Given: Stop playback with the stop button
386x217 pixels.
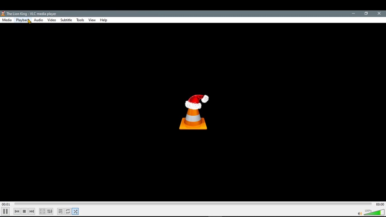Looking at the screenshot, I should [24, 212].
